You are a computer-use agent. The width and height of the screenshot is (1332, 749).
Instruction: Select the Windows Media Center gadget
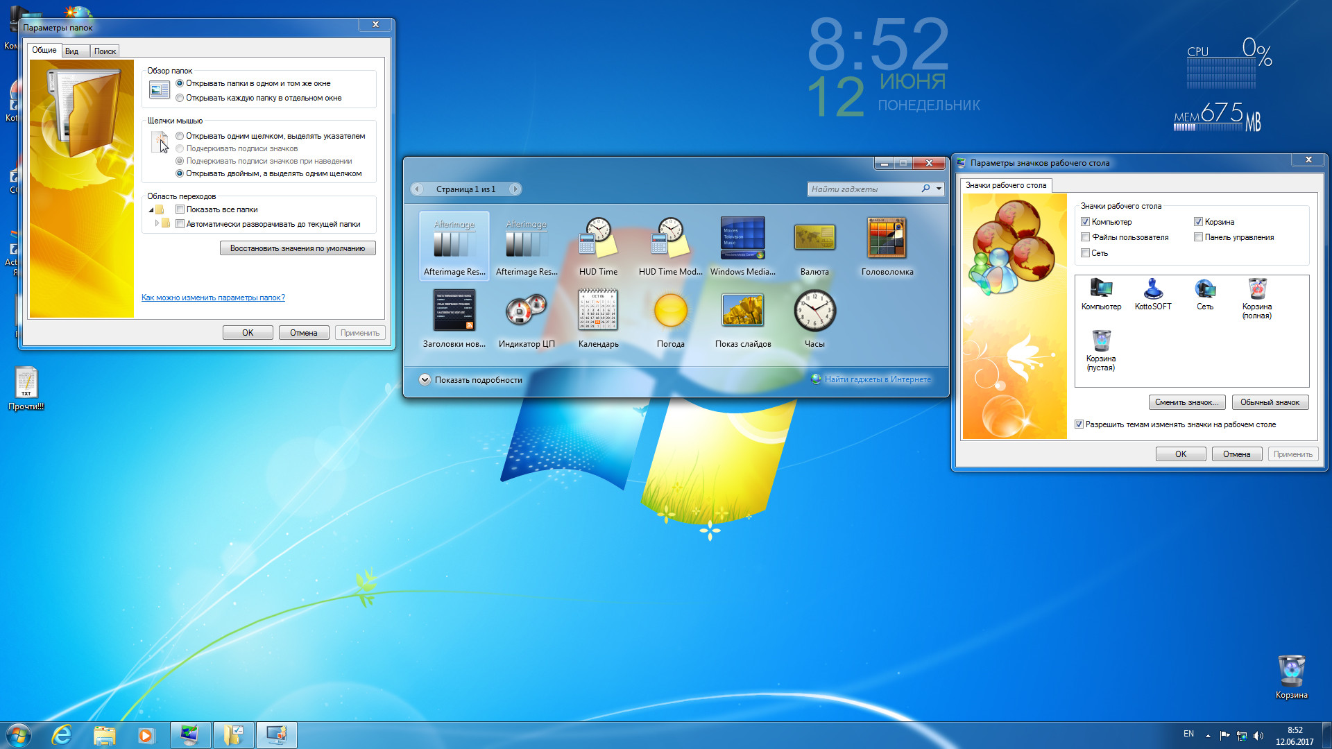(x=742, y=246)
